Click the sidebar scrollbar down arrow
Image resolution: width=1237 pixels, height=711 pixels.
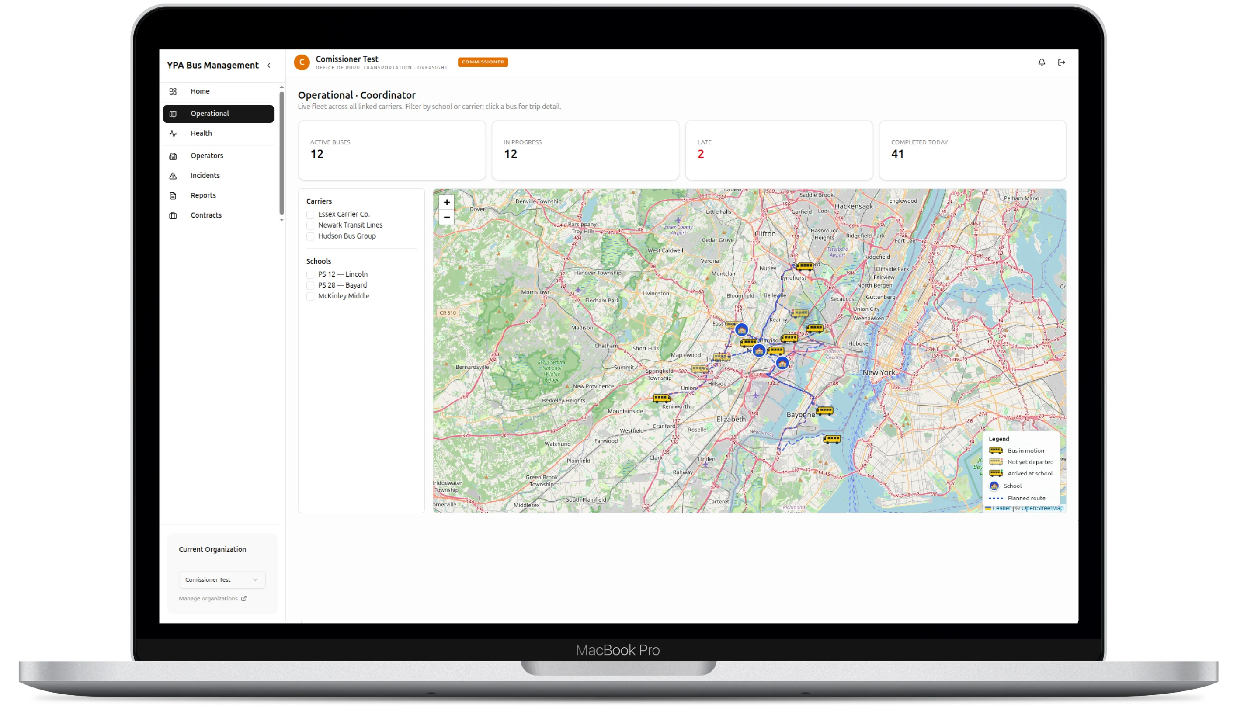coord(281,220)
